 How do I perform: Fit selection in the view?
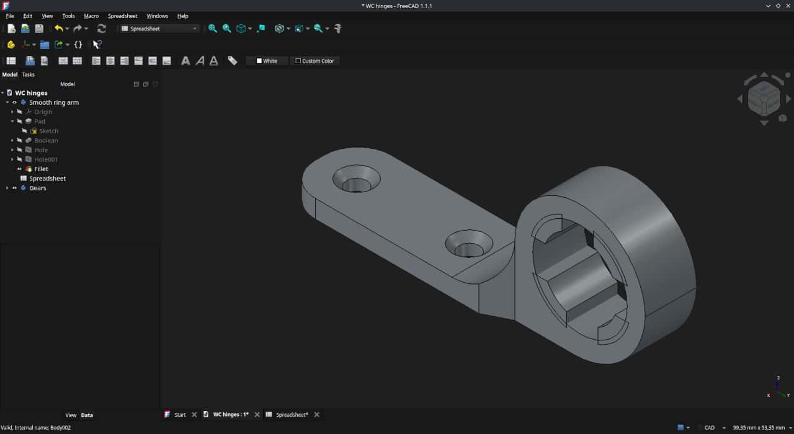(x=227, y=29)
